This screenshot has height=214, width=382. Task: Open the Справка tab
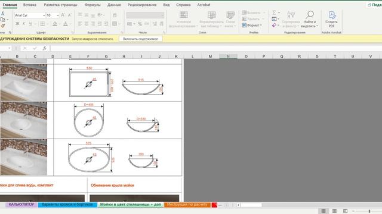[x=183, y=5]
